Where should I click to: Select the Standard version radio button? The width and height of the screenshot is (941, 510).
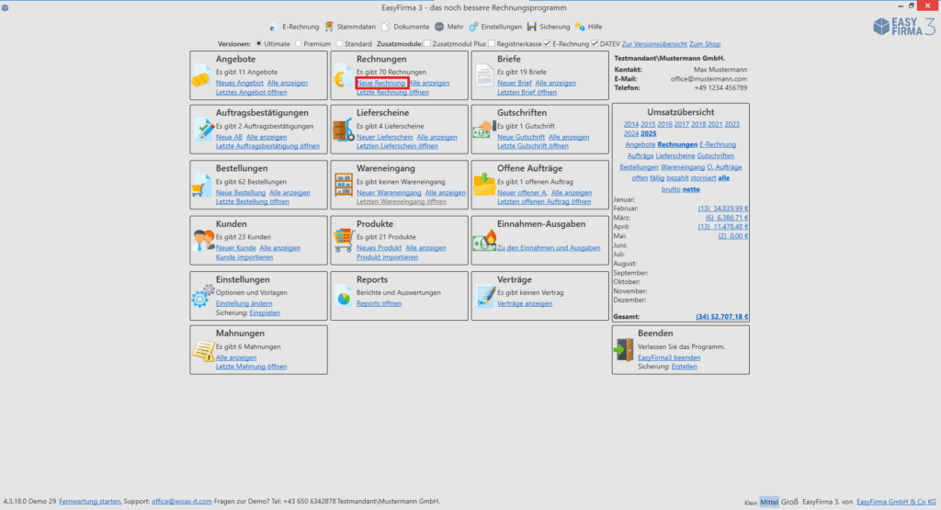(x=339, y=44)
